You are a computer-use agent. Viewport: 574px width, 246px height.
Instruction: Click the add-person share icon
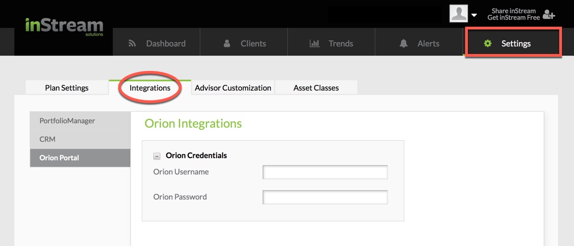(x=549, y=14)
